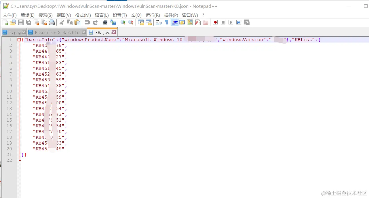Image resolution: width=369 pixels, height=198 pixels.
Task: Click the New file toolbar icon
Action: (x=5, y=22)
